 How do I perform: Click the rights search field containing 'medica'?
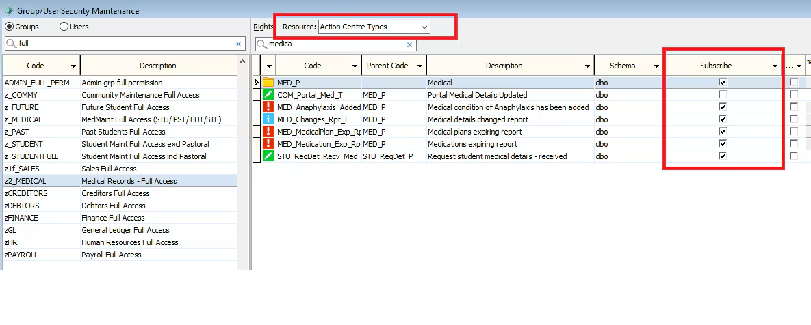click(x=336, y=44)
